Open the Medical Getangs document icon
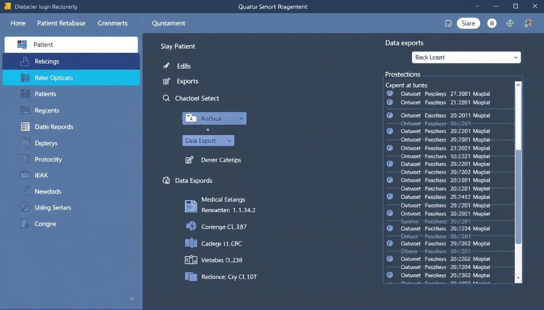544x310 pixels. (191, 205)
